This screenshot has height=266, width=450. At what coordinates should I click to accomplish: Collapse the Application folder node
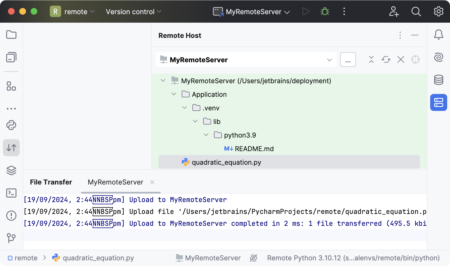tap(174, 94)
